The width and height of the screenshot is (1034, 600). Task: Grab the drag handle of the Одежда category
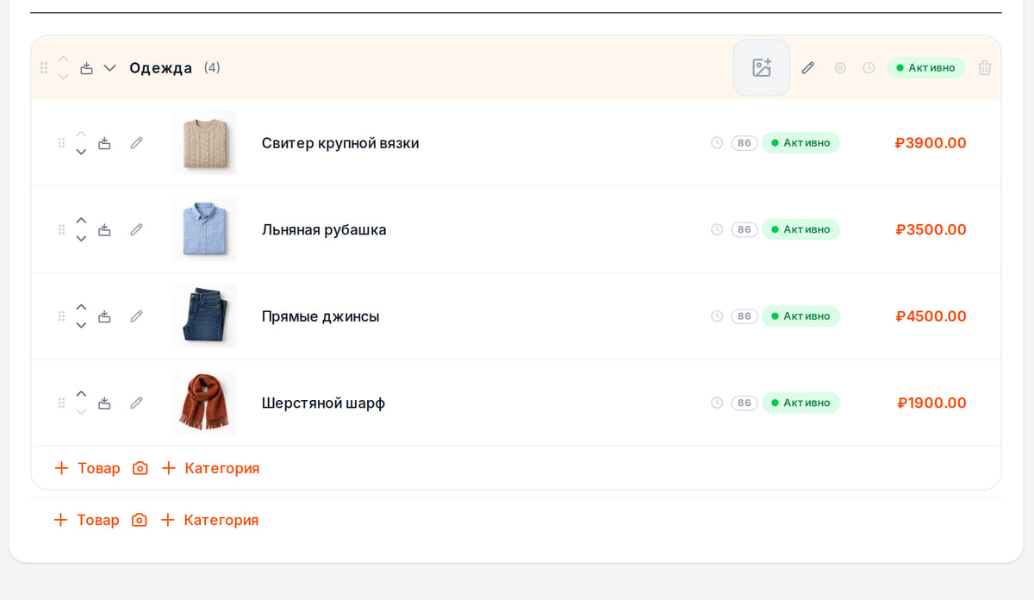44,67
